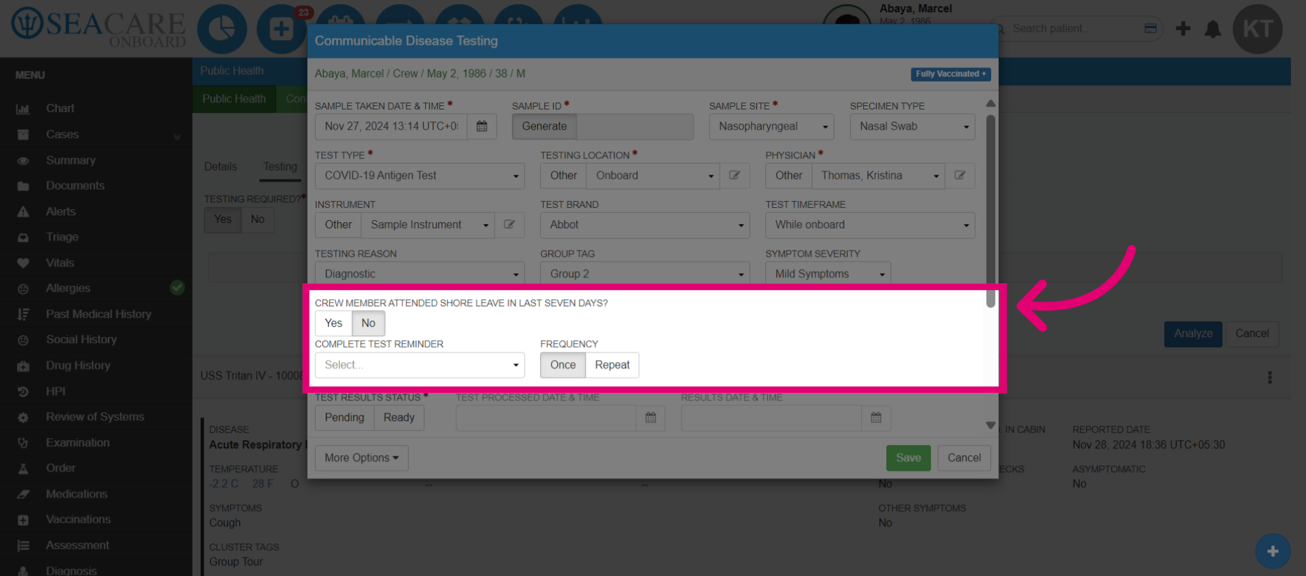Set test results status to Pending

(344, 418)
